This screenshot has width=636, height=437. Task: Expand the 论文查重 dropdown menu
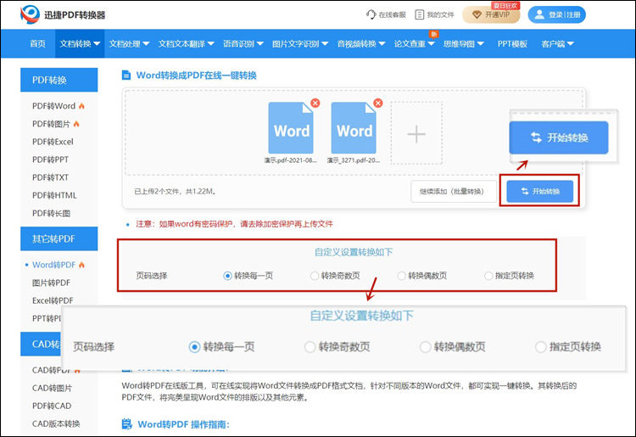tap(414, 43)
